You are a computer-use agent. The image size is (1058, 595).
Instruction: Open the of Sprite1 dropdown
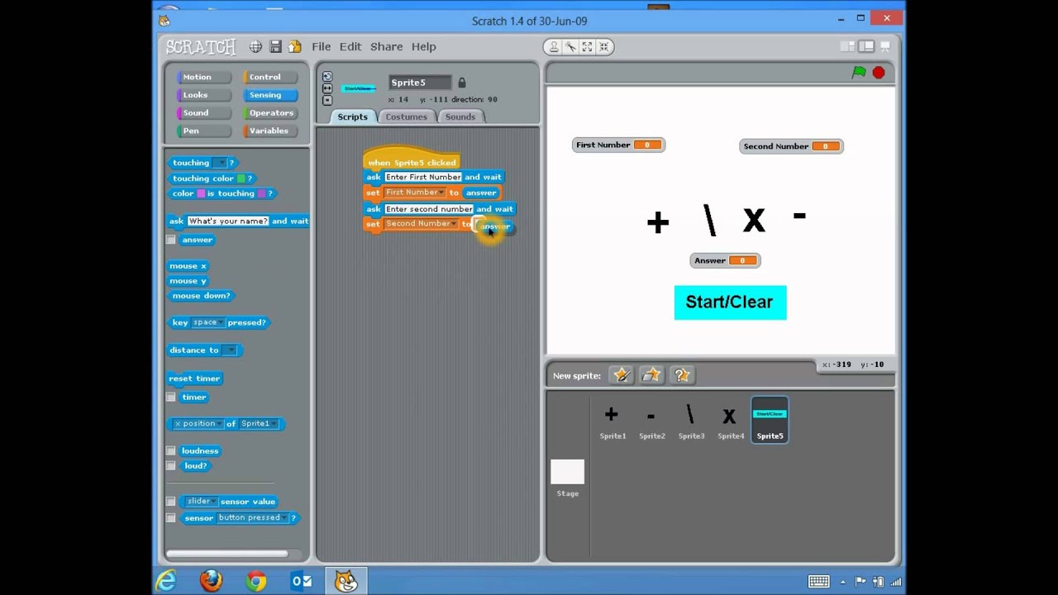click(x=260, y=424)
